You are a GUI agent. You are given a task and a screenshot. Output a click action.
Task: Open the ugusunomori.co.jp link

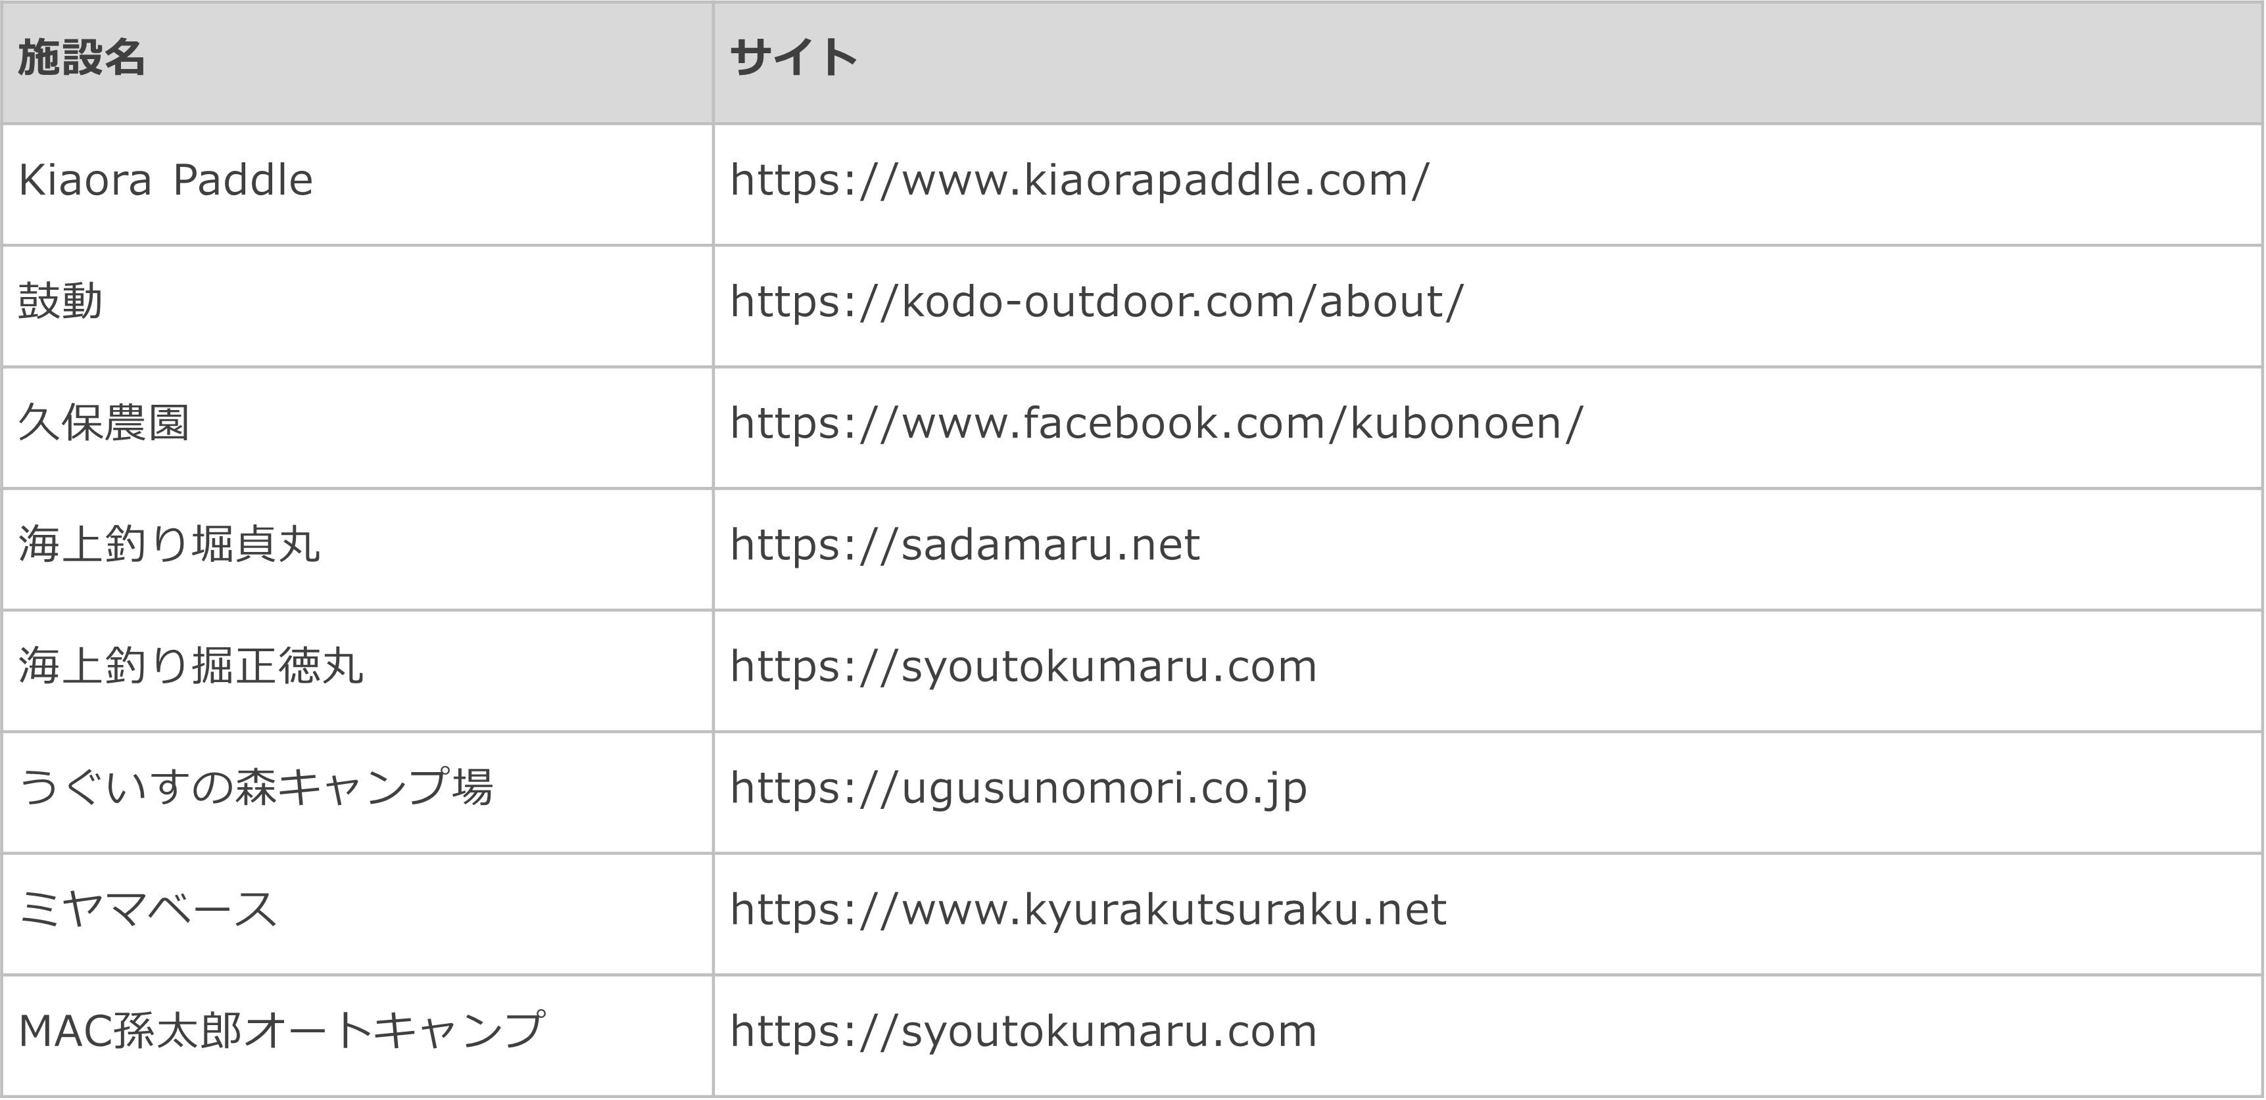(x=1018, y=789)
